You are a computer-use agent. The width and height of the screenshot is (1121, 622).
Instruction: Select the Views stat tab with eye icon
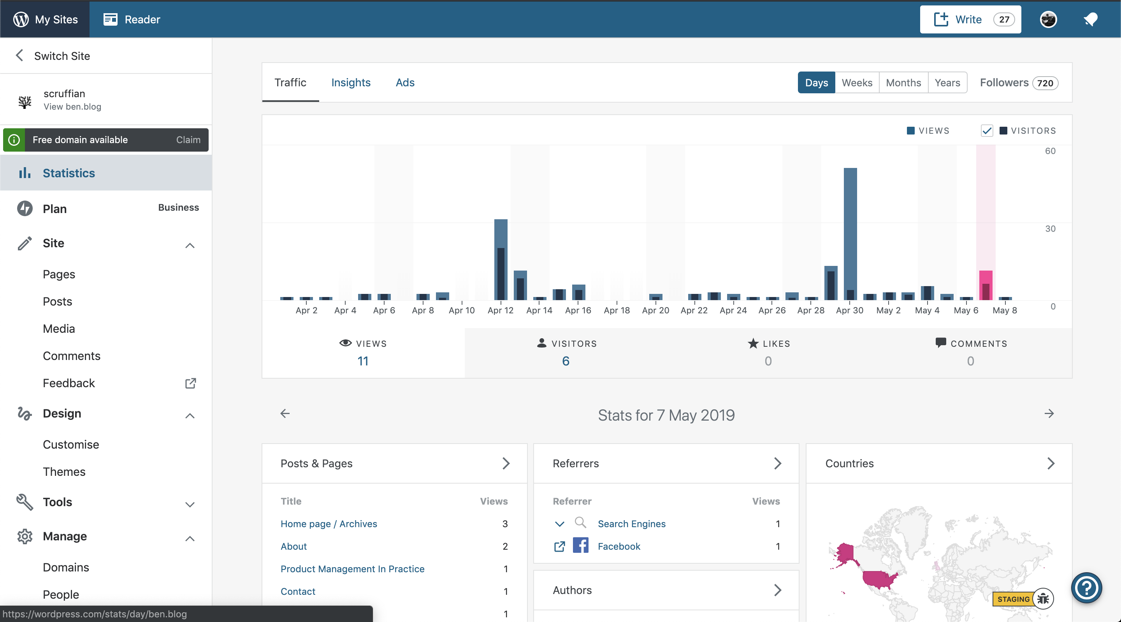click(364, 353)
